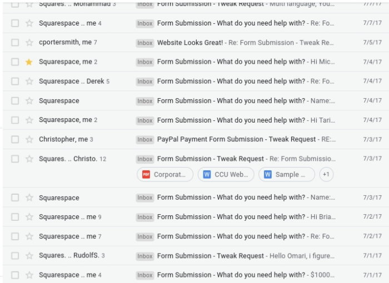Check the Squarespace .. me 7 row checkbox
This screenshot has height=283, width=389.
pos(15,236)
